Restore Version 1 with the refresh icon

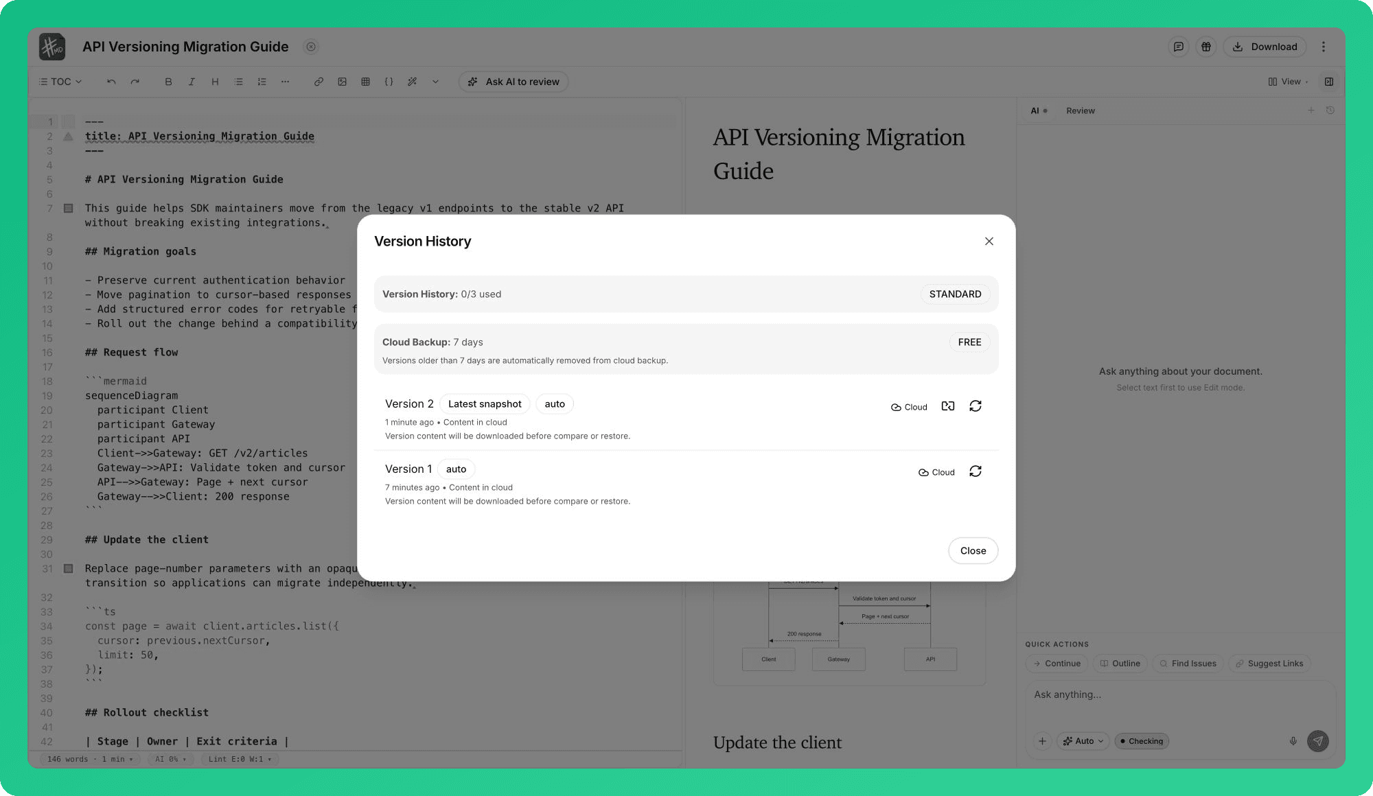976,471
